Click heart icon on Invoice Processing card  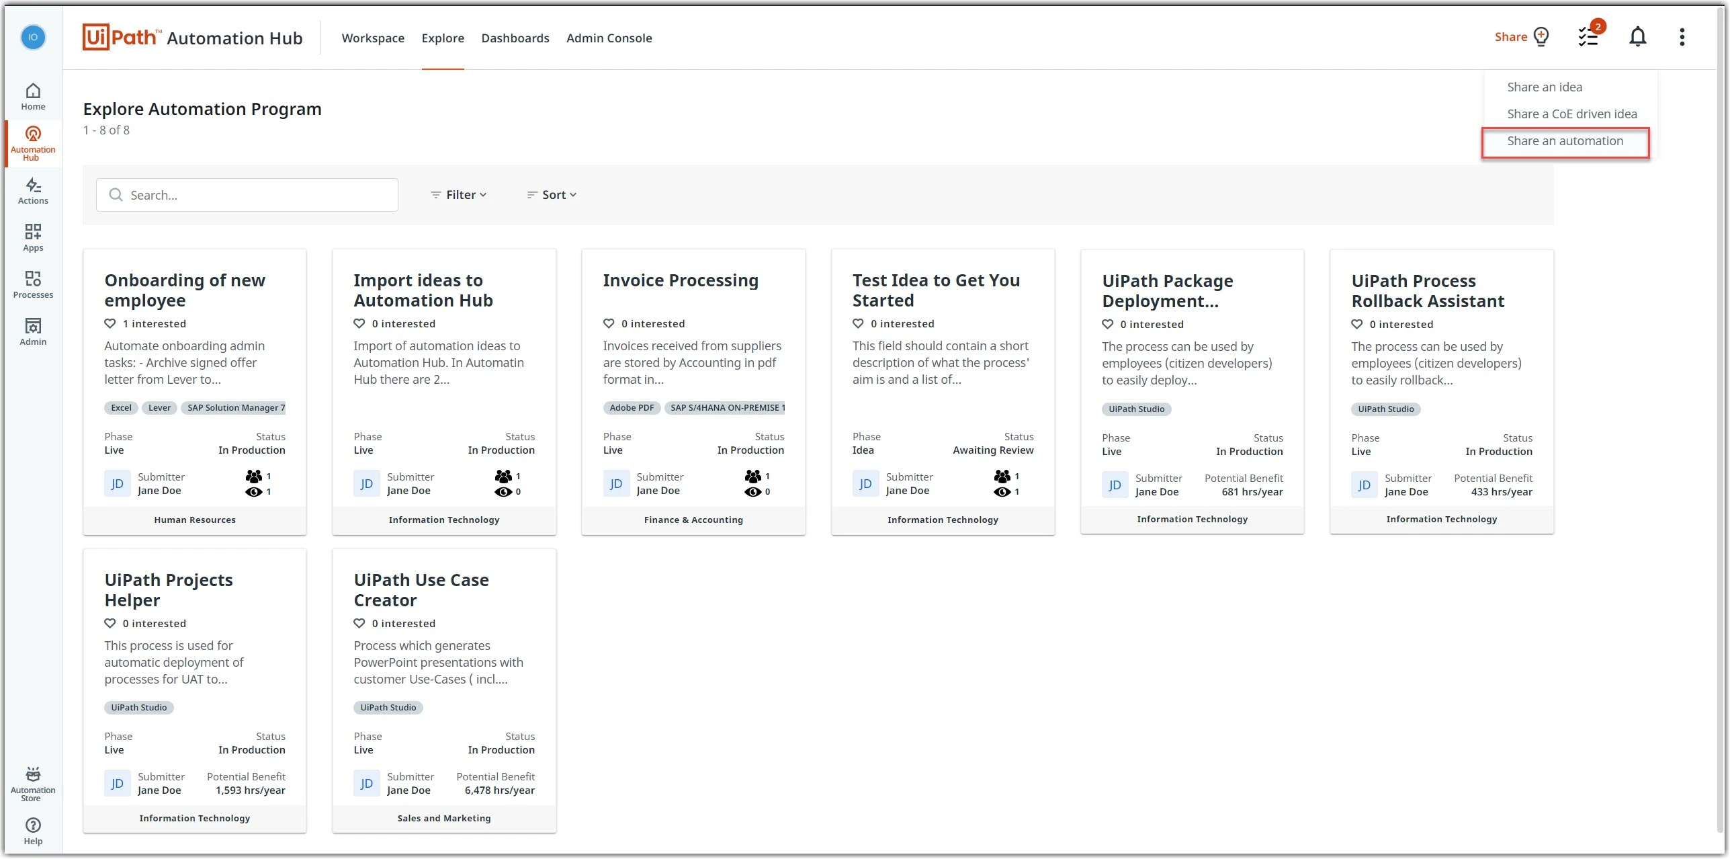[609, 323]
